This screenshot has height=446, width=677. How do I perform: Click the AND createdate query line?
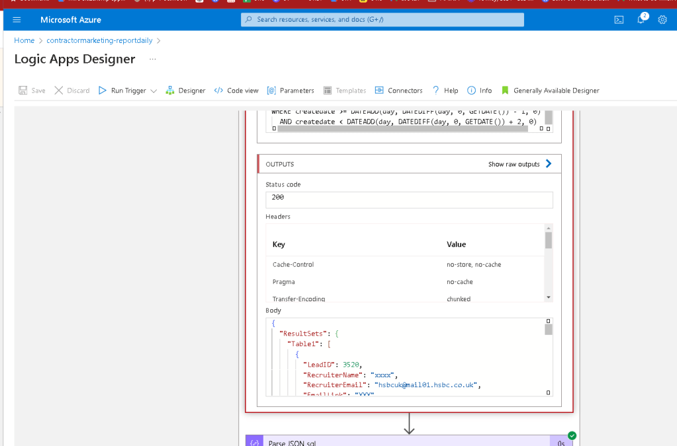408,122
